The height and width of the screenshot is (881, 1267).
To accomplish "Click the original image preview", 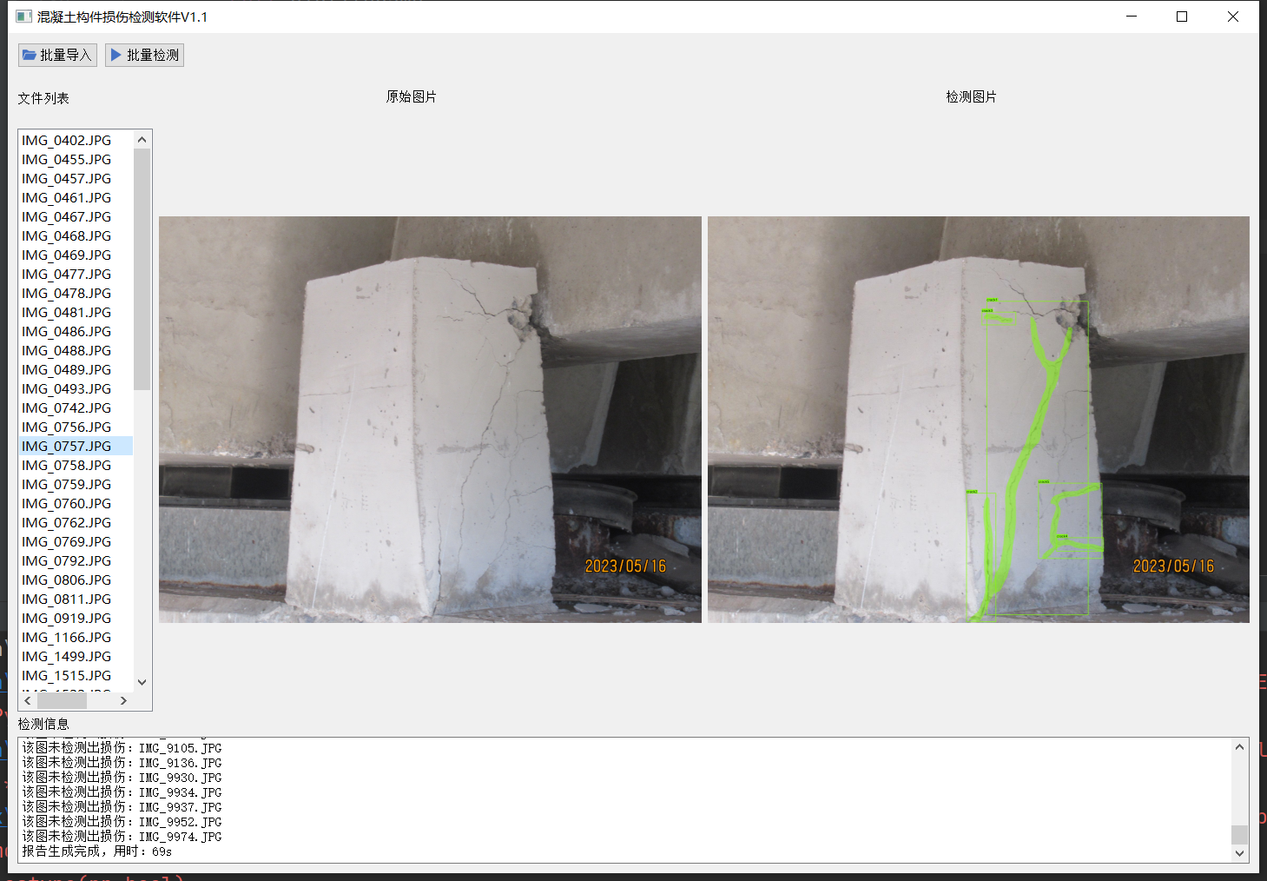I will 430,420.
